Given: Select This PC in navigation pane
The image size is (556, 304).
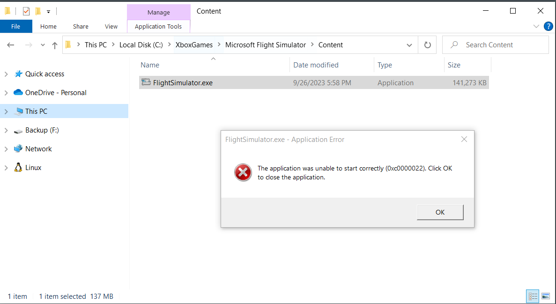Looking at the screenshot, I should coord(36,111).
